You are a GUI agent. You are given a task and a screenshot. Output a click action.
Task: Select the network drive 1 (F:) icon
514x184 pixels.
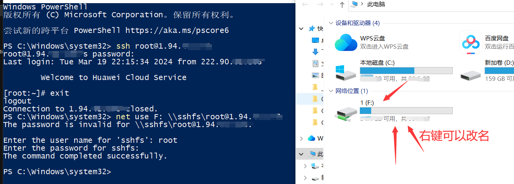click(x=346, y=113)
